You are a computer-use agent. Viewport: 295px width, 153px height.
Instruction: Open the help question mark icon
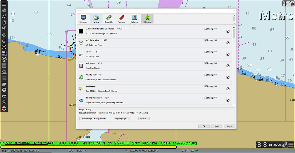[x=4, y=47]
